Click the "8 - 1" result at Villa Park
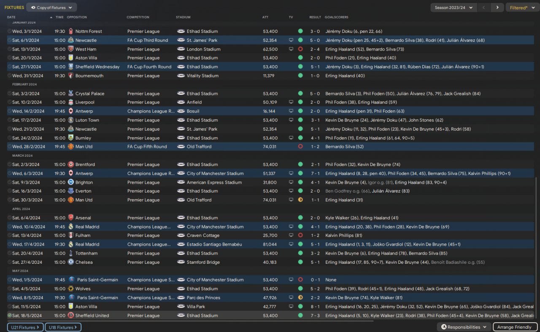The height and width of the screenshot is (332, 540). 315,307
